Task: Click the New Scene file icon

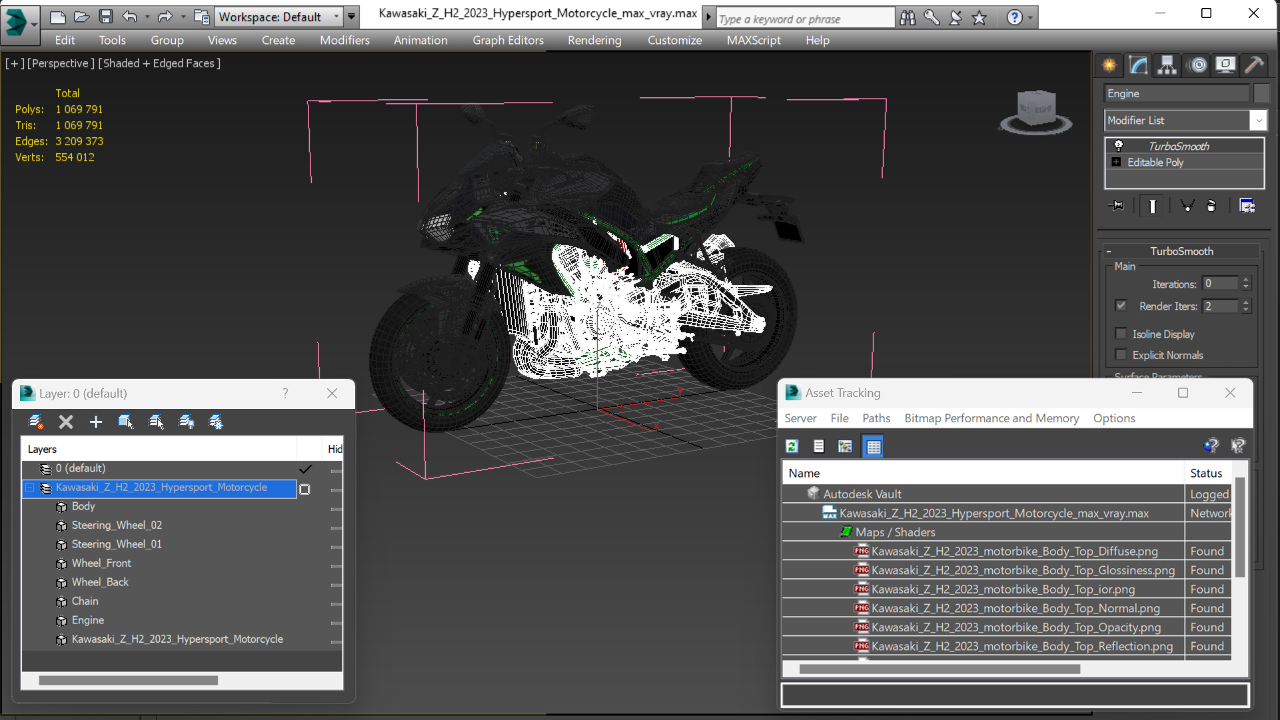Action: 58,17
